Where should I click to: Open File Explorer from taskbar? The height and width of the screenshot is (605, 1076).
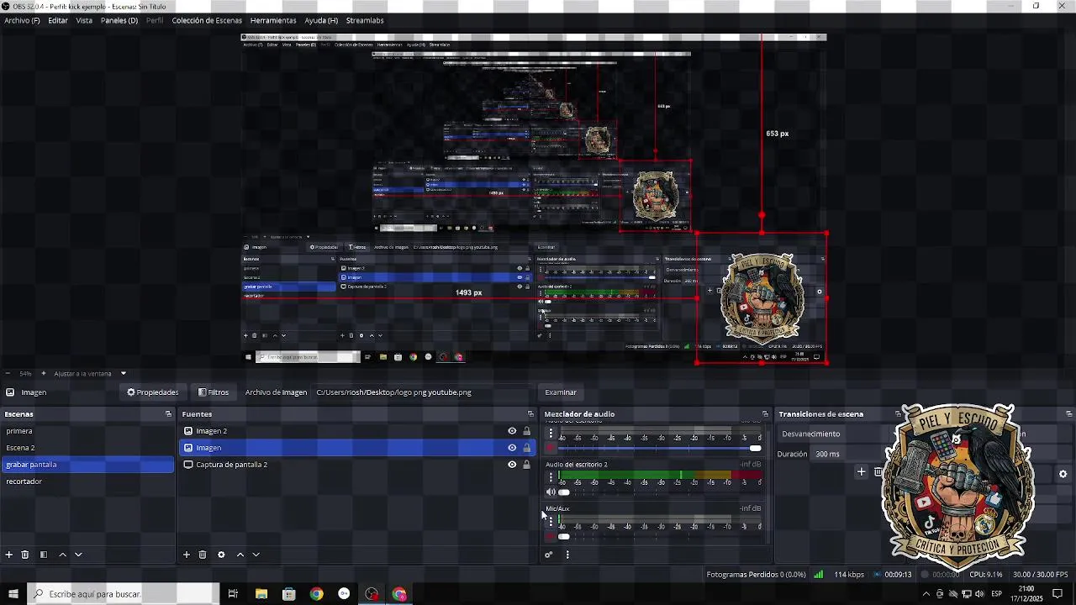click(261, 594)
